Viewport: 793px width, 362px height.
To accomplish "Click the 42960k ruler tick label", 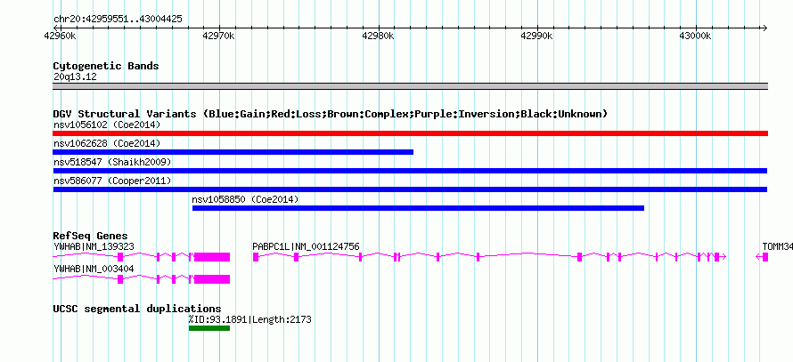I will click(61, 36).
